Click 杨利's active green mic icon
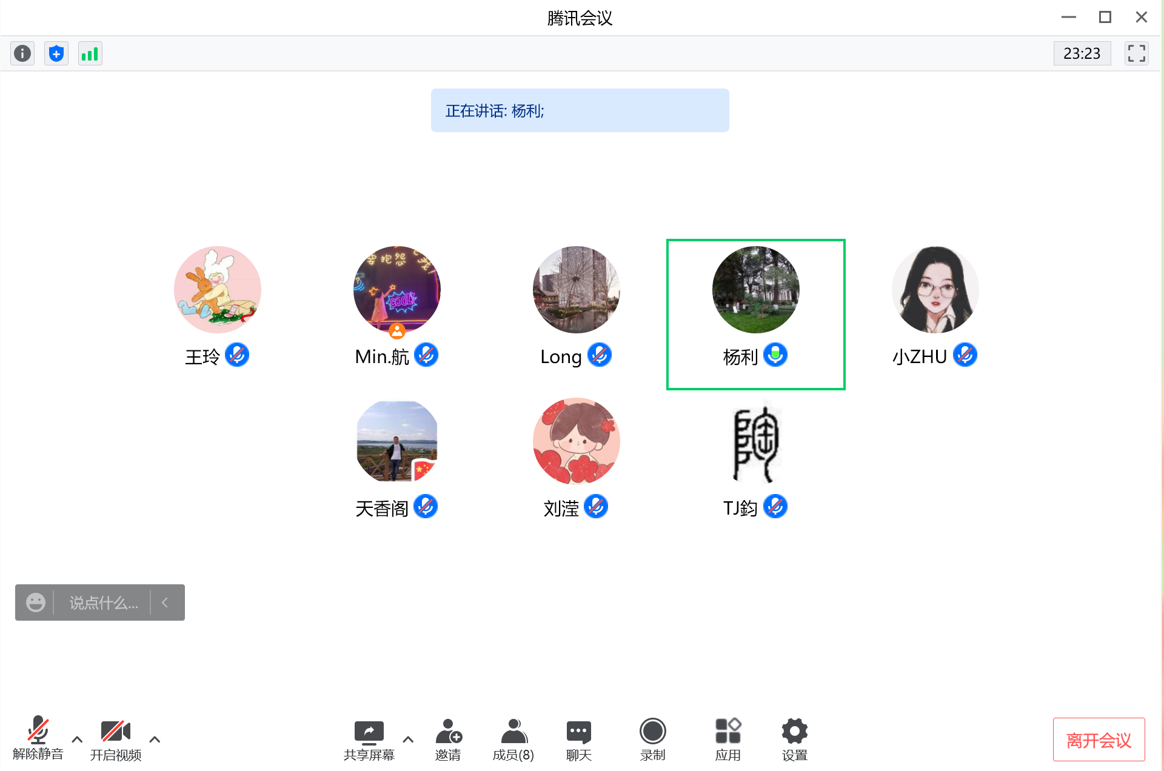Screen dimensions: 1164x771 coord(775,355)
